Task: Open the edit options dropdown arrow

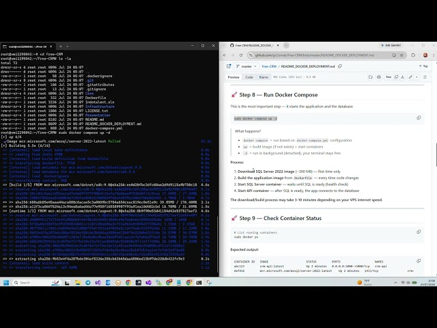Action: [x=417, y=77]
